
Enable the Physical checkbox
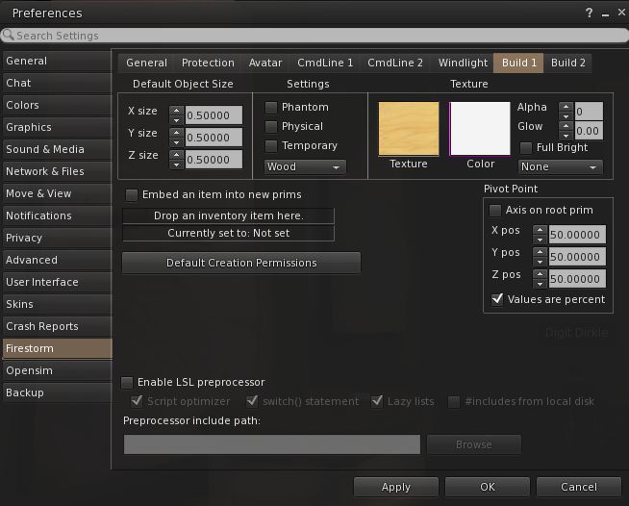pyautogui.click(x=271, y=126)
